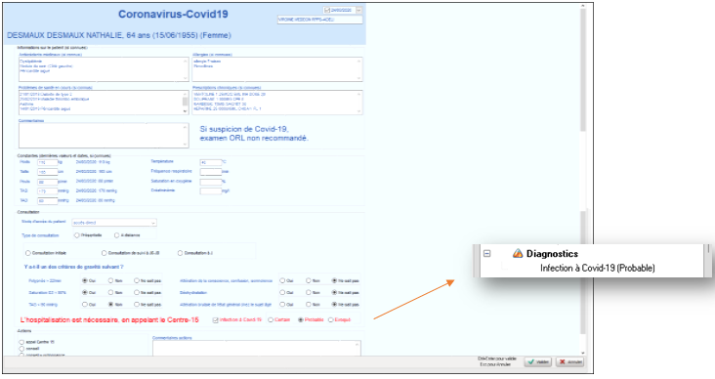Choose the third consultation radio option
This screenshot has width=715, height=379.
180,253
